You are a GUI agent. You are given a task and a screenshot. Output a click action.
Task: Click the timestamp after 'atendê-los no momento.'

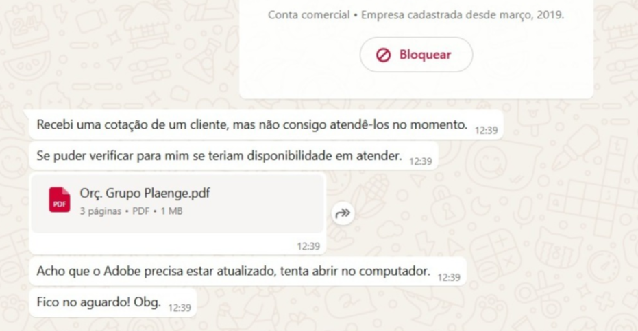pos(487,131)
